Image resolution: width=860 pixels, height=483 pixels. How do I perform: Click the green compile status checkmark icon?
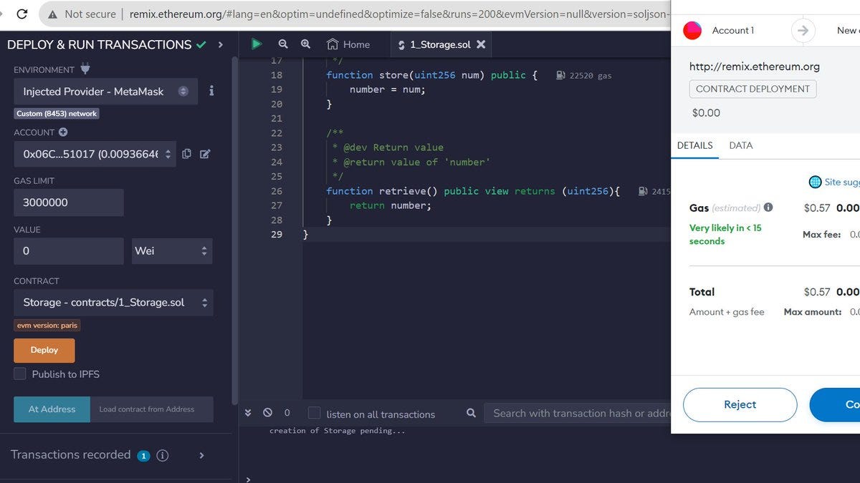[x=201, y=44]
